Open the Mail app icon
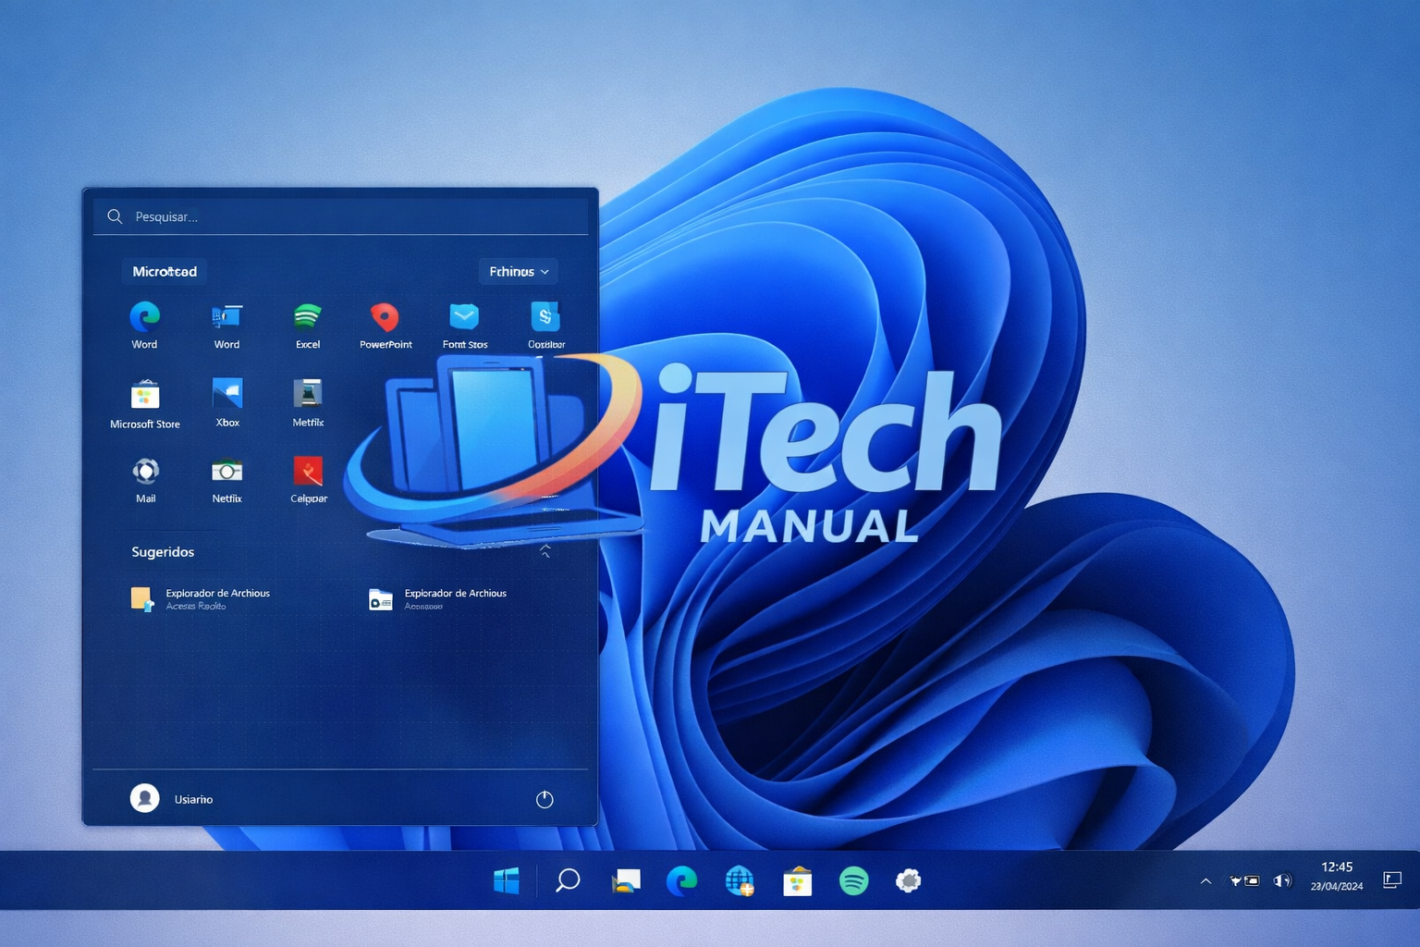The width and height of the screenshot is (1420, 947). point(144,473)
